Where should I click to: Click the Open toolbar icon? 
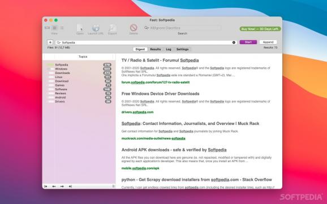coord(80,28)
